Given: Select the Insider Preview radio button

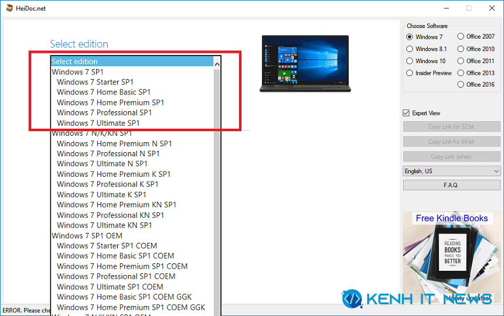Looking at the screenshot, I should coord(409,73).
